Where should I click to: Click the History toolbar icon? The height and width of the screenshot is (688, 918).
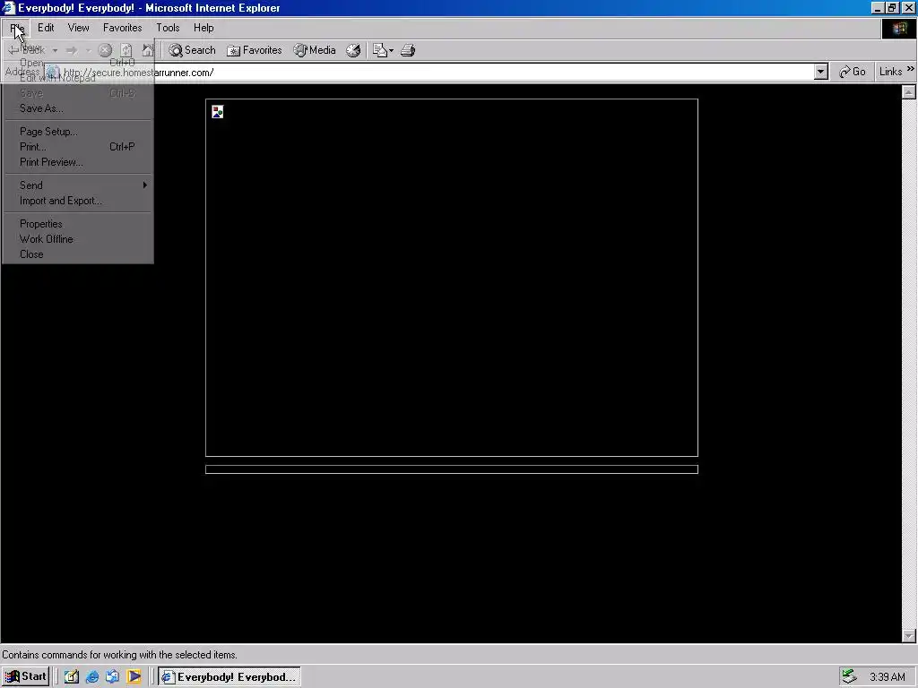click(353, 50)
